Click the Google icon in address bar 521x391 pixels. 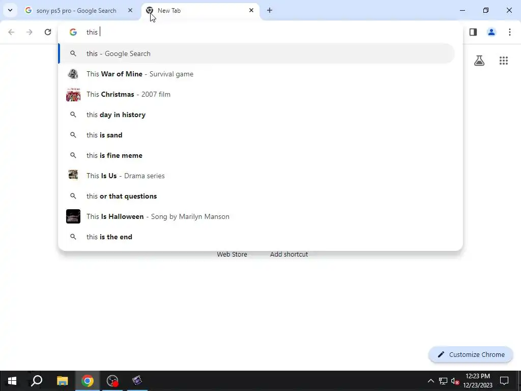tap(73, 32)
